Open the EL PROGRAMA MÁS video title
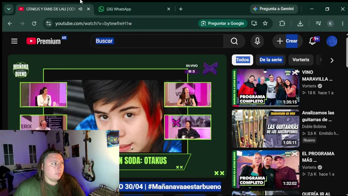The width and height of the screenshot is (348, 196). 318,157
